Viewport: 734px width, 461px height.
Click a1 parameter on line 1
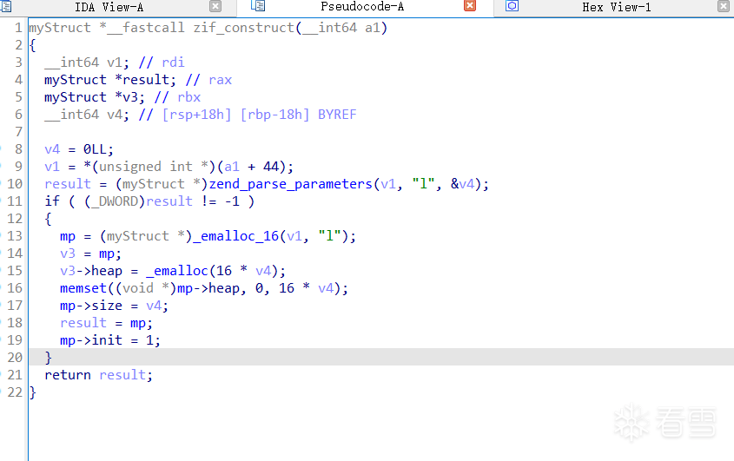[373, 28]
